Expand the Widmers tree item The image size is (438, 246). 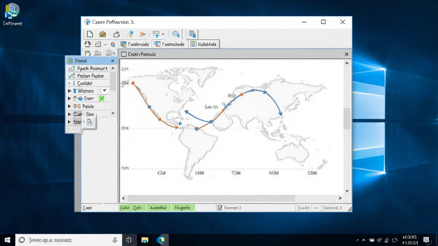pyautogui.click(x=70, y=91)
